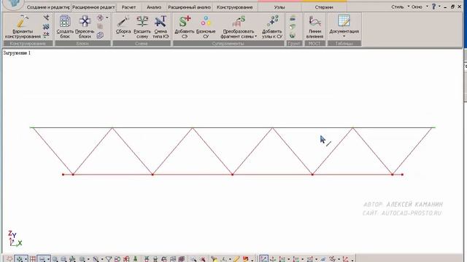Click the Загружение 1 label
Screen dimensions: 467x262
17,53
